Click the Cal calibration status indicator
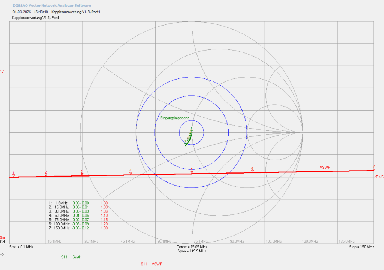 pos(3,241)
